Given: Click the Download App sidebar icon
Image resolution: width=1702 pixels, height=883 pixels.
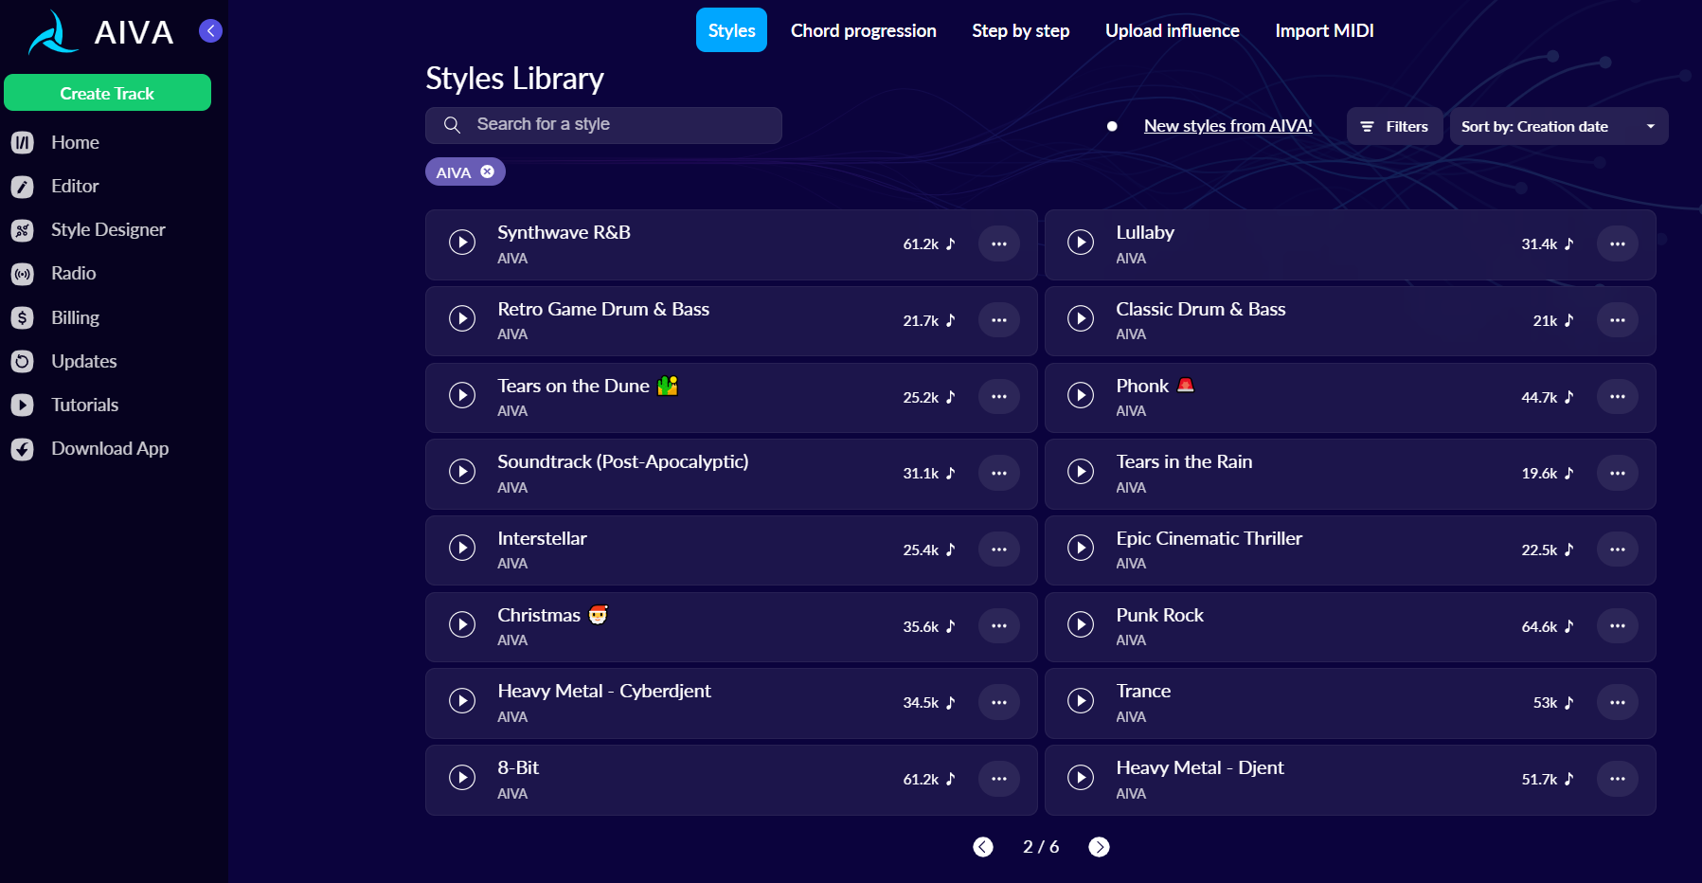Looking at the screenshot, I should point(23,448).
